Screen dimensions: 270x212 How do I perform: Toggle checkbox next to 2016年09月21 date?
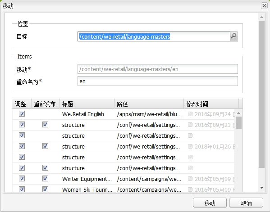190,125
